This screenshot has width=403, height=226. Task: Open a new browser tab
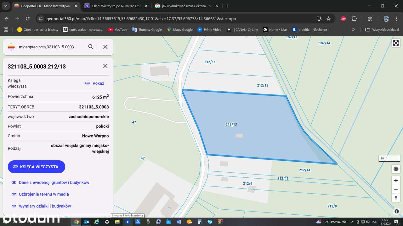(x=227, y=6)
